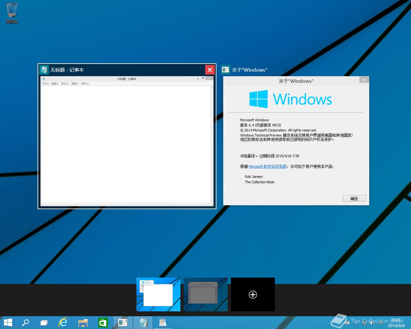Open File Explorer from the taskbar
Viewport: 411px width, 329px height.
tap(83, 323)
